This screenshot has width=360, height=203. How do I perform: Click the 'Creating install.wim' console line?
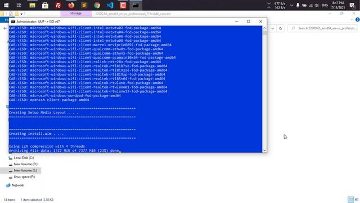point(36,134)
